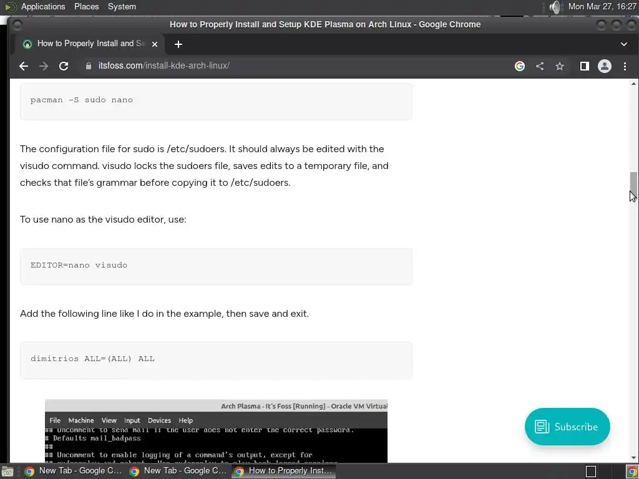Click the Chrome icon at the bottom-right panel

[632, 472]
